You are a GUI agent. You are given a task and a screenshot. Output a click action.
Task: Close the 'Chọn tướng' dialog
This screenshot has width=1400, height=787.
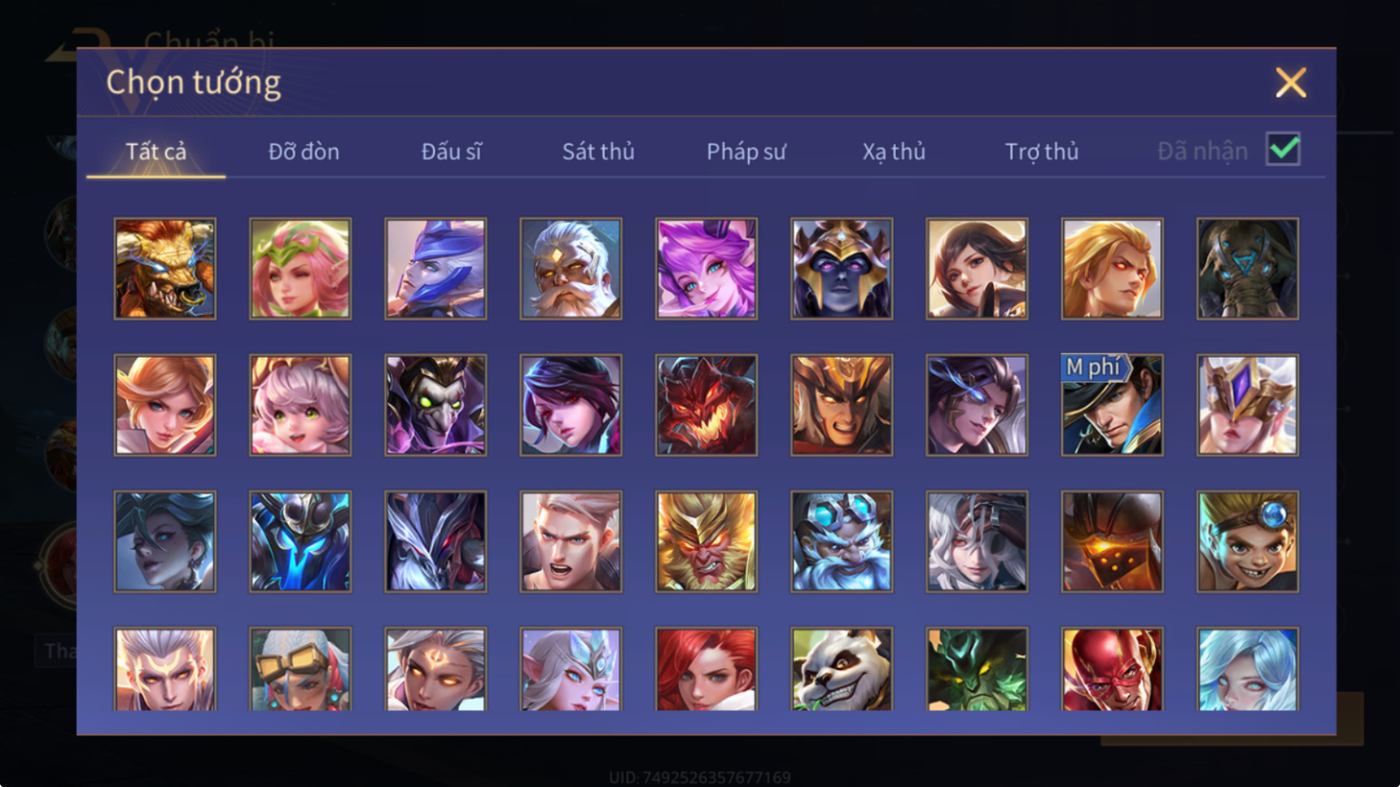(x=1290, y=83)
